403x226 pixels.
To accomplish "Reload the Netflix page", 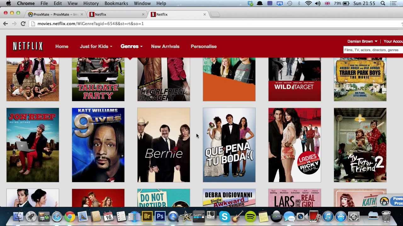I will click(23, 24).
